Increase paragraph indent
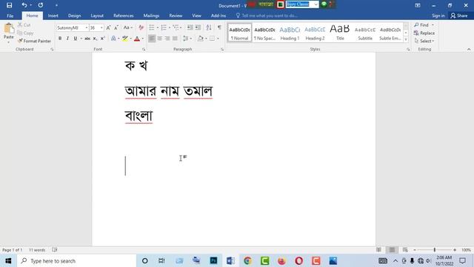This screenshot has width=474, height=267. [x=198, y=27]
